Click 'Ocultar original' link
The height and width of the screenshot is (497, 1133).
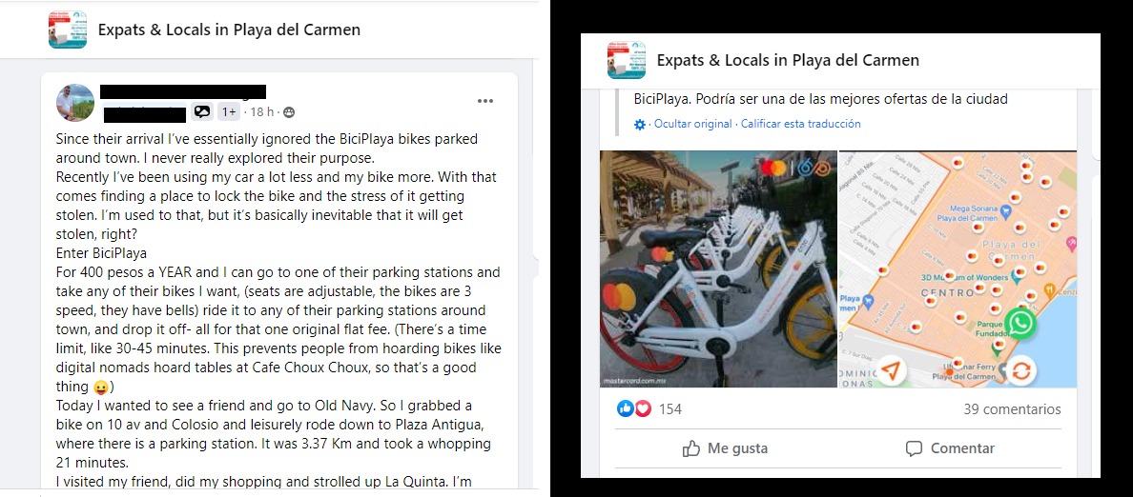[x=693, y=124]
